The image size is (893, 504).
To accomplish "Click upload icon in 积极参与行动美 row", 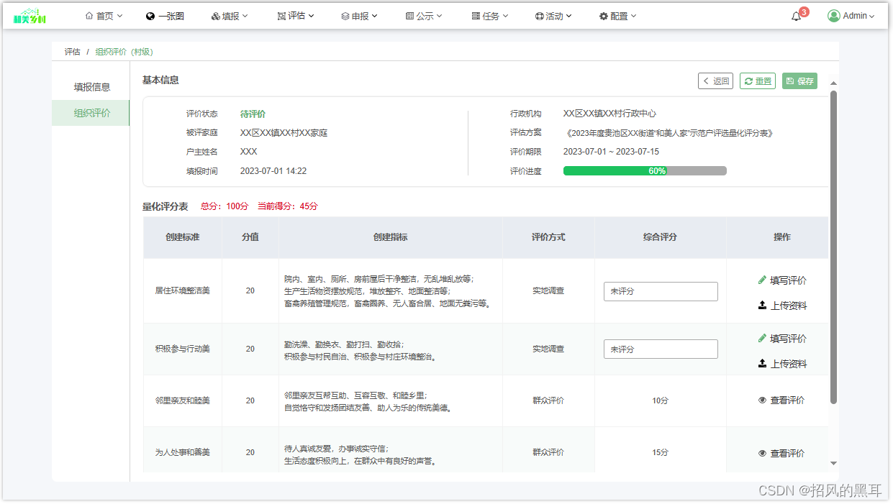I will click(x=762, y=363).
